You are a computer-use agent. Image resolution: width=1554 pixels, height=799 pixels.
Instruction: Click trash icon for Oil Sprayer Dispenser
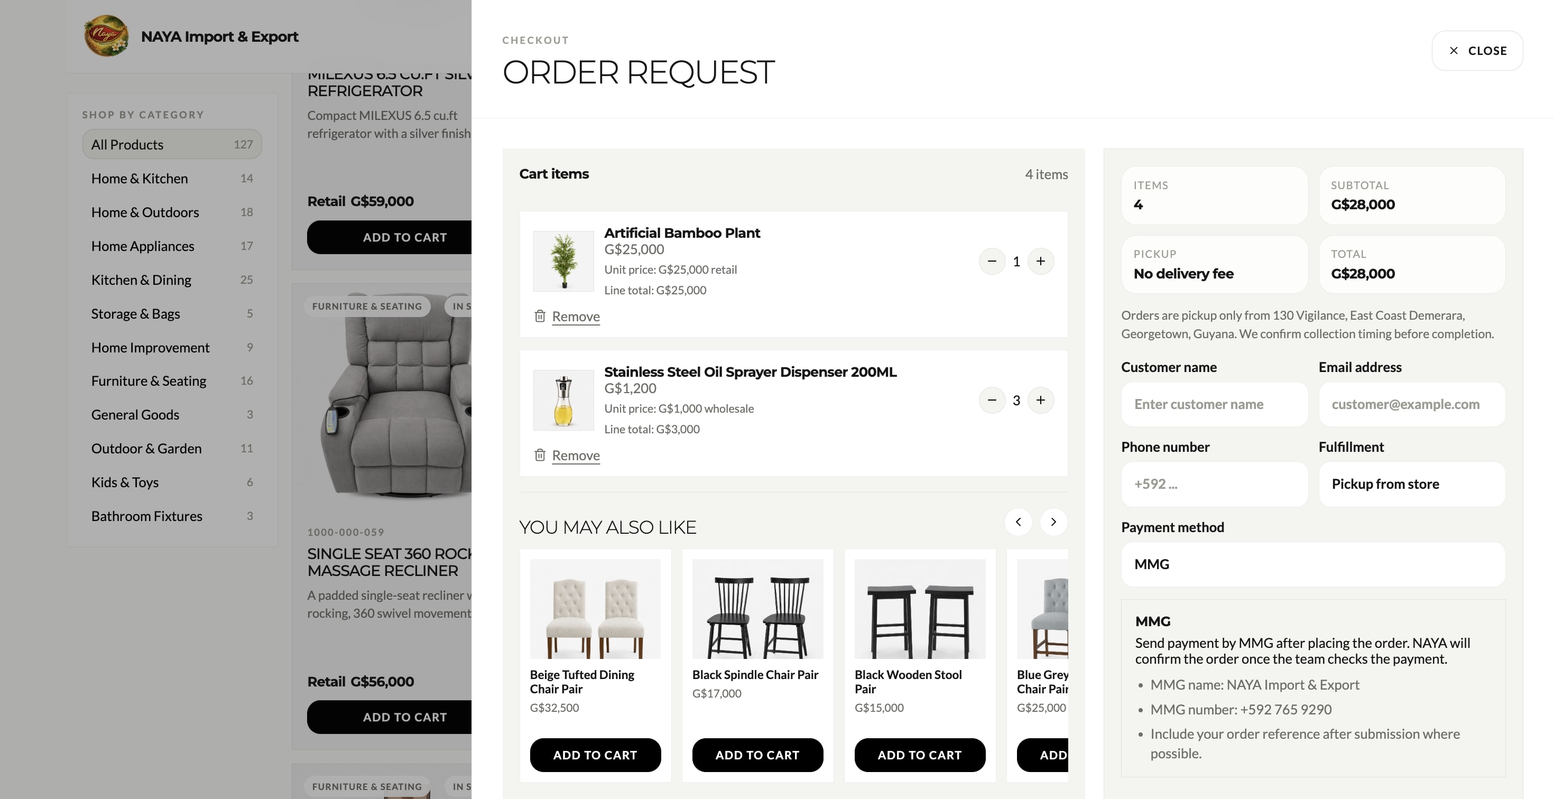pos(540,454)
